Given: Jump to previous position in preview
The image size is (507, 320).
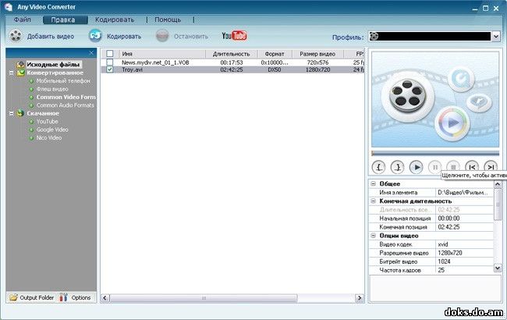Looking at the screenshot, I should [472, 166].
